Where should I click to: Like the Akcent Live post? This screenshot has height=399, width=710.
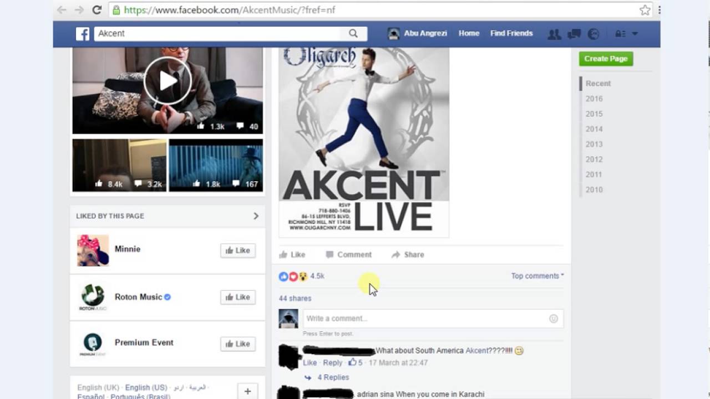[292, 255]
